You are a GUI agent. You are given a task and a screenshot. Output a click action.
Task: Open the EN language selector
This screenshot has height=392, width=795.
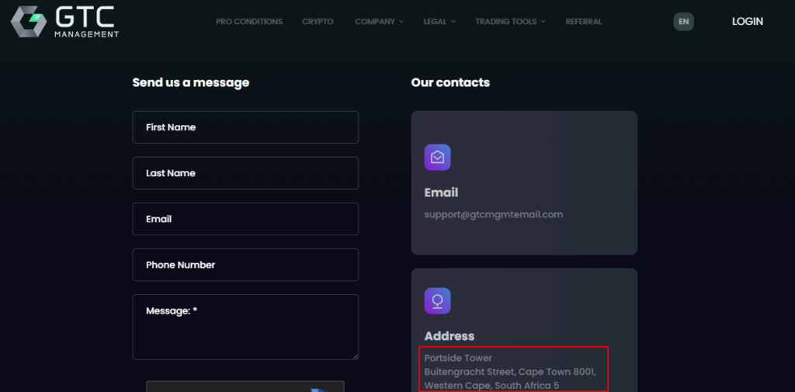[683, 22]
